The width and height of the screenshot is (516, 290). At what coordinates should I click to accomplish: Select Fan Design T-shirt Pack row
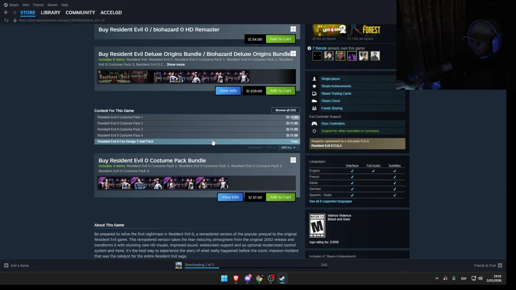(x=197, y=141)
